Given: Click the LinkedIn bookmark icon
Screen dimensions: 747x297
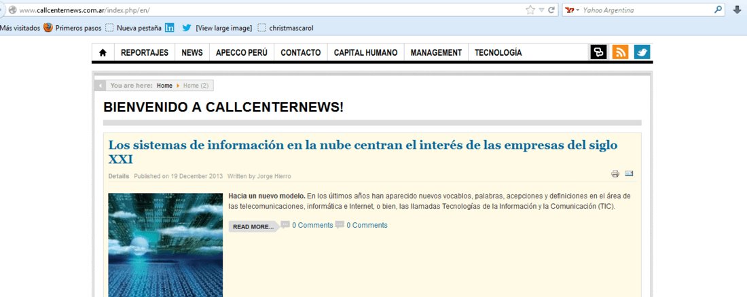Looking at the screenshot, I should tap(170, 28).
